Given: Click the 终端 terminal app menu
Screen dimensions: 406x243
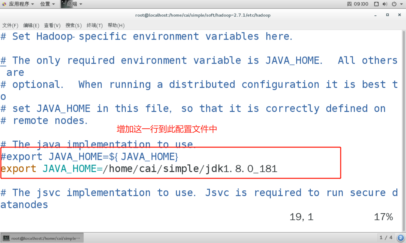Looking at the screenshot, I should click(x=72, y=4).
